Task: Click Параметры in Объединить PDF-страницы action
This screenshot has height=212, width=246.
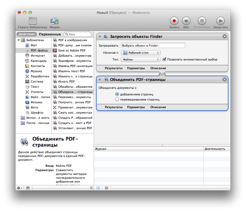Action: (x=136, y=107)
